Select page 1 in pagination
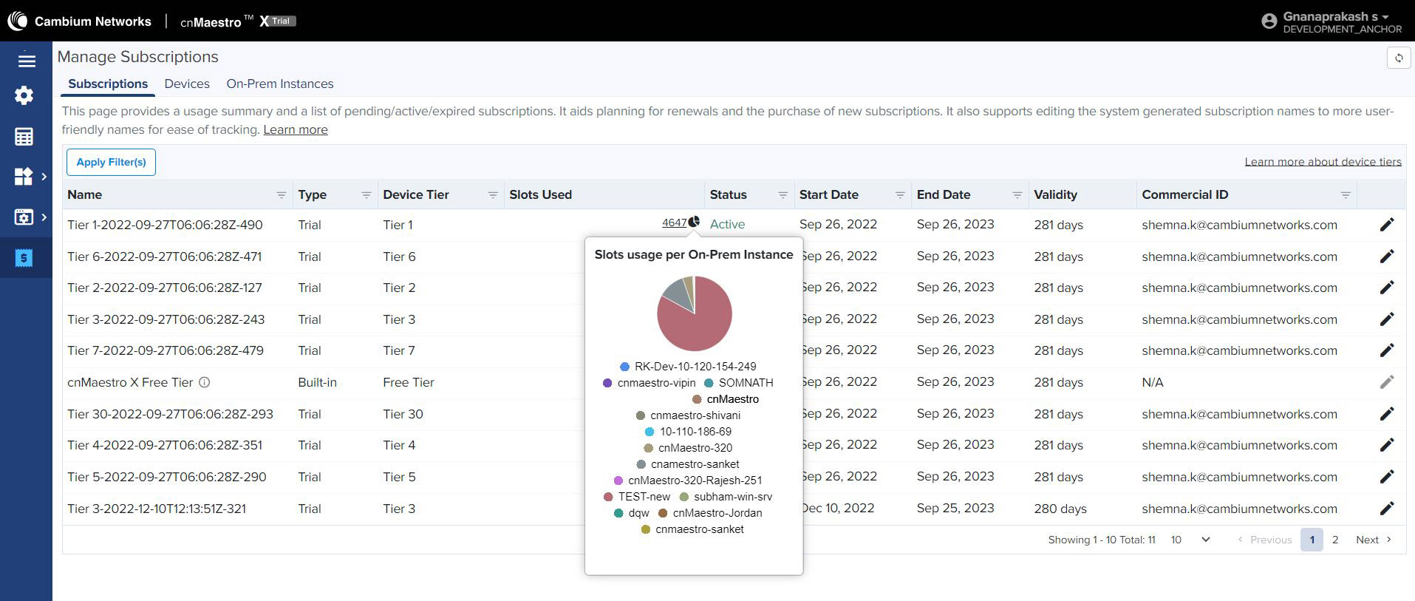1415x601 pixels. [1312, 540]
